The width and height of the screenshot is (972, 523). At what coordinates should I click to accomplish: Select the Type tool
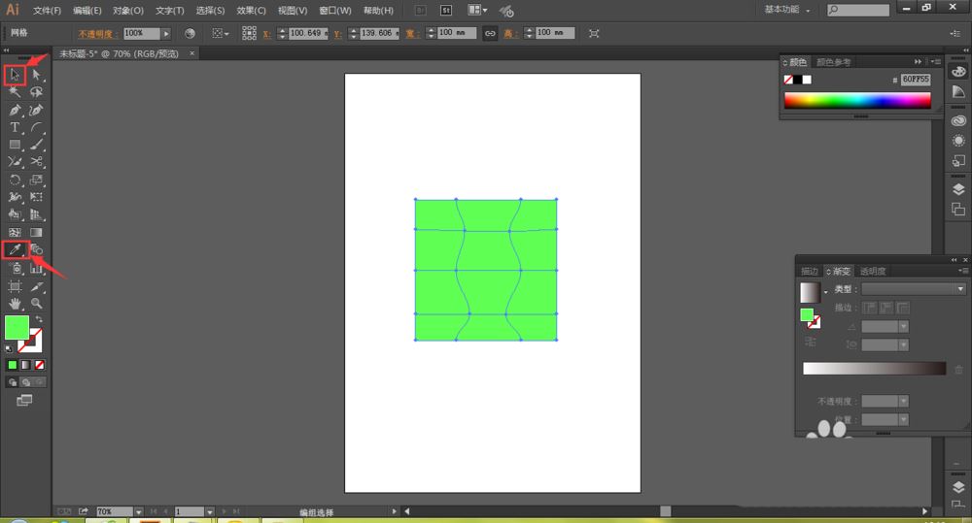pos(15,127)
